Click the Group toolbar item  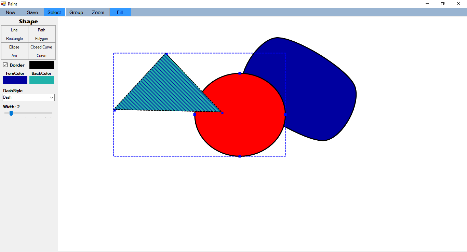click(x=76, y=12)
